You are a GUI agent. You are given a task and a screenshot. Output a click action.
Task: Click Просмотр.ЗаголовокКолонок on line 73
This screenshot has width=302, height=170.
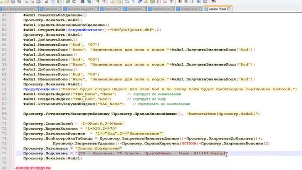[x=54, y=134]
